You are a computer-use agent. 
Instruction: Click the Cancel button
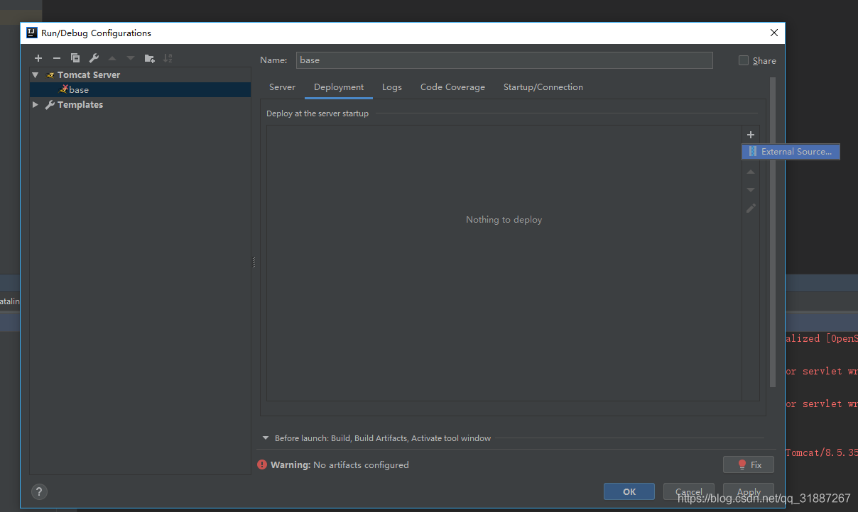(x=689, y=491)
